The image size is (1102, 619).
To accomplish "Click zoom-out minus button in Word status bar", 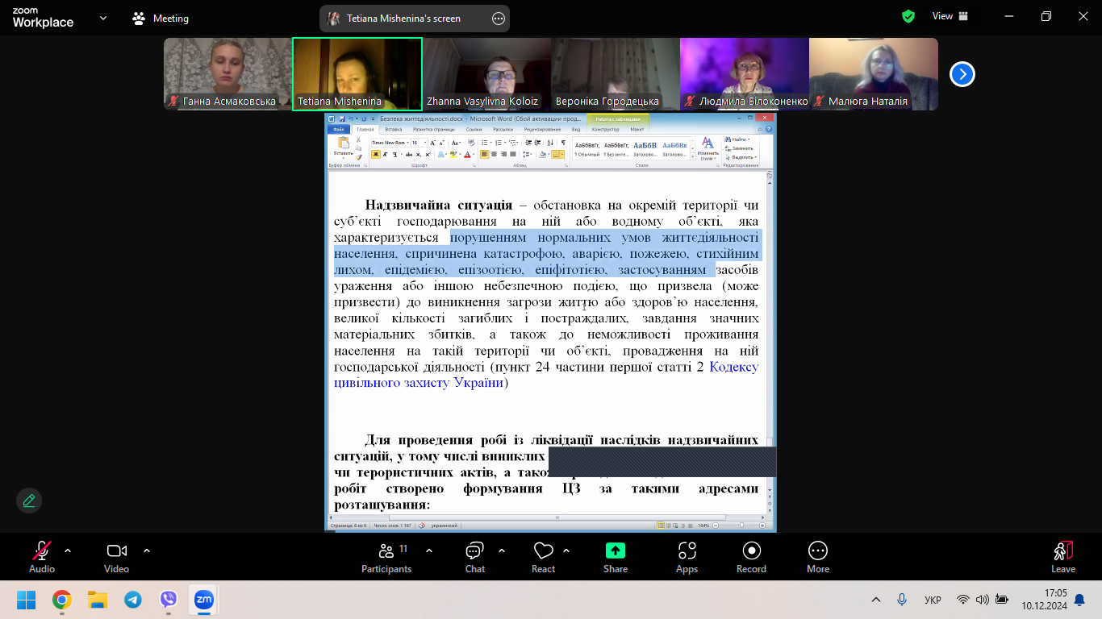I will click(x=716, y=526).
